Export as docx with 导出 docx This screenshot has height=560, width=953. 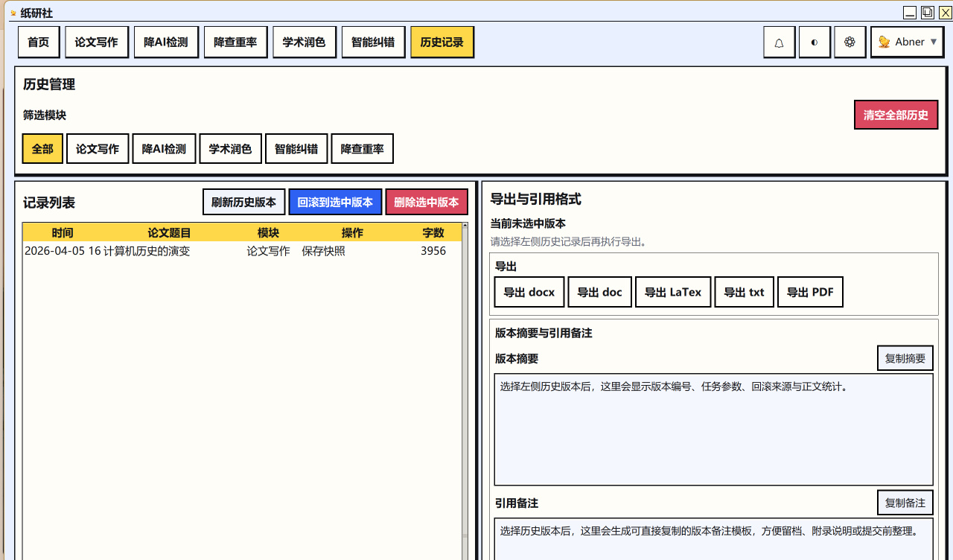[x=529, y=292]
